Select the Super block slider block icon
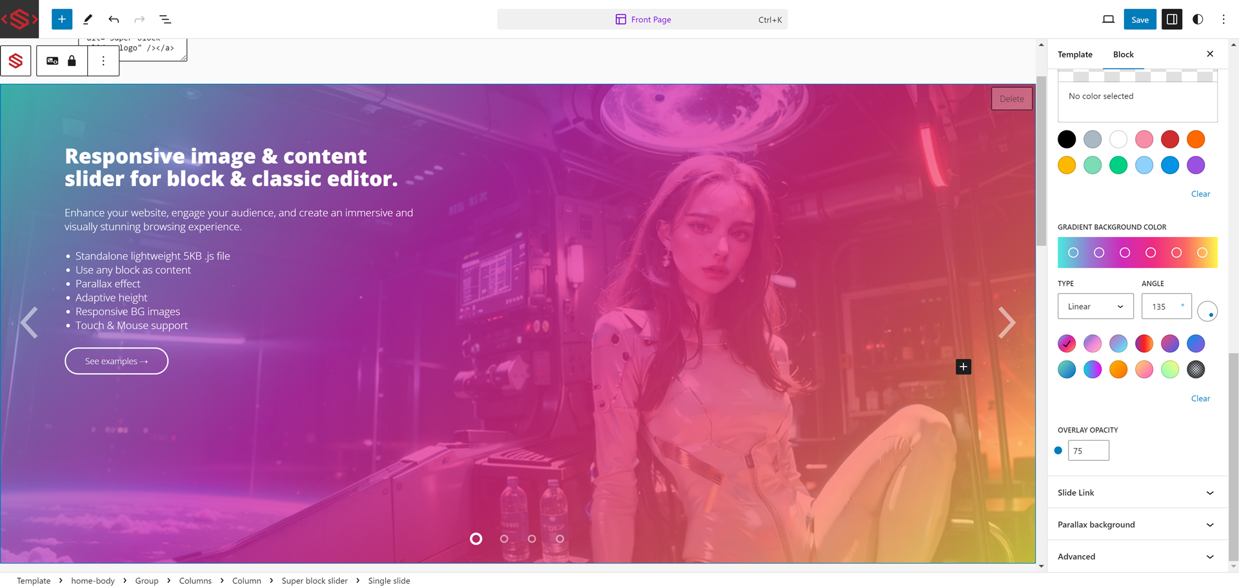Viewport: 1239px width, 588px height. pos(15,61)
